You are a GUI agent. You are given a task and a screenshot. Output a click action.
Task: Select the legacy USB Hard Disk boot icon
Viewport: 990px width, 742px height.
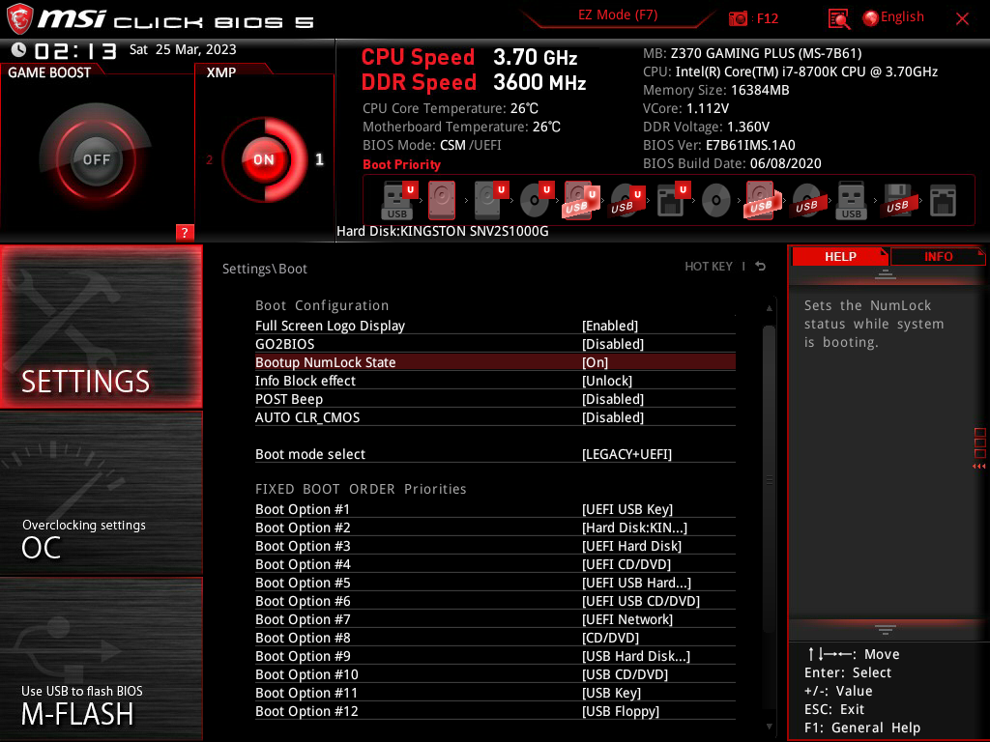click(x=762, y=200)
